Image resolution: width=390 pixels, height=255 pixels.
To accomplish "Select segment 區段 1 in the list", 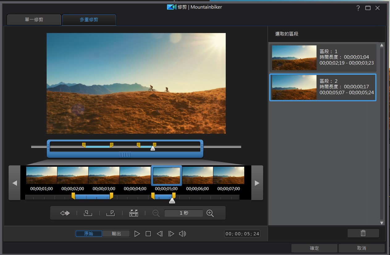I will 323,57.
